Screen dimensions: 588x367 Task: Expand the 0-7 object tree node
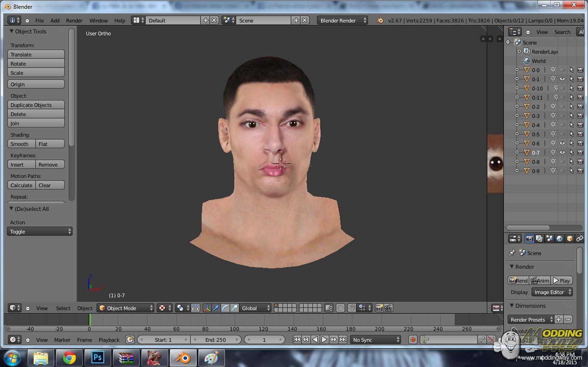(517, 152)
